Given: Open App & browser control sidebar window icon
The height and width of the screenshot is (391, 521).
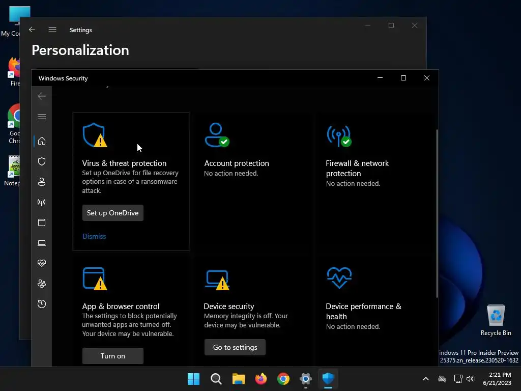Looking at the screenshot, I should pyautogui.click(x=42, y=222).
